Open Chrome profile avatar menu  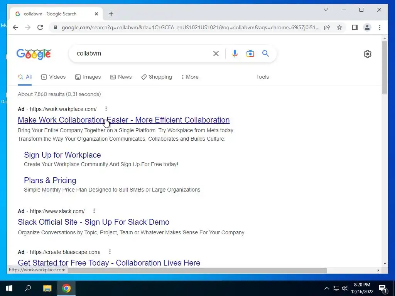[x=367, y=27]
